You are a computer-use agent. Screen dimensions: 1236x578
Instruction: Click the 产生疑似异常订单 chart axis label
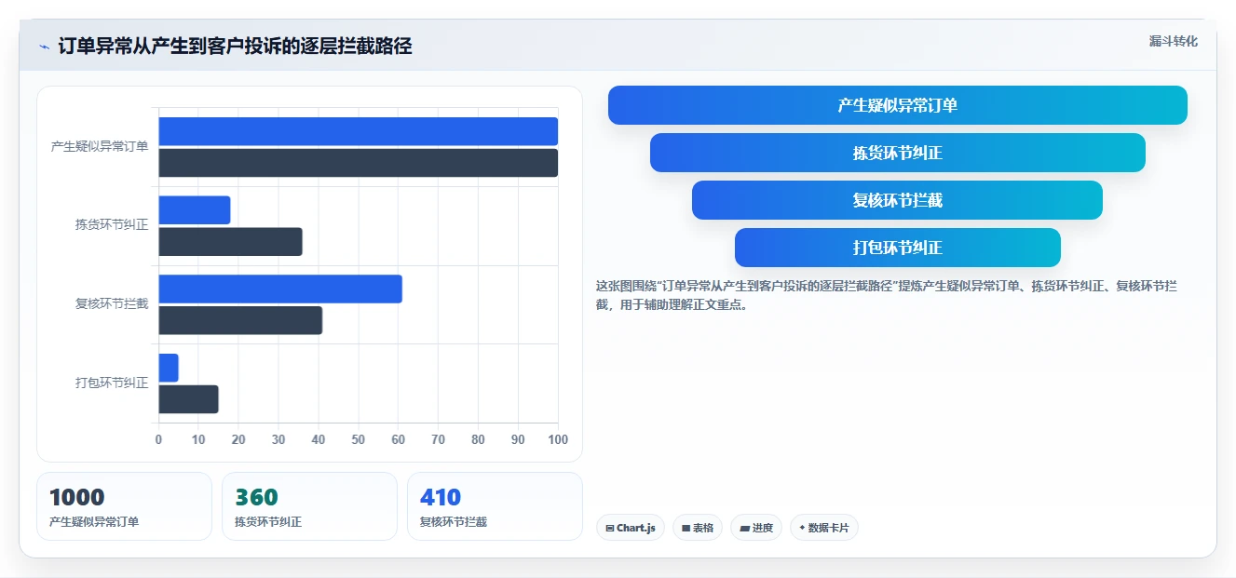[100, 146]
